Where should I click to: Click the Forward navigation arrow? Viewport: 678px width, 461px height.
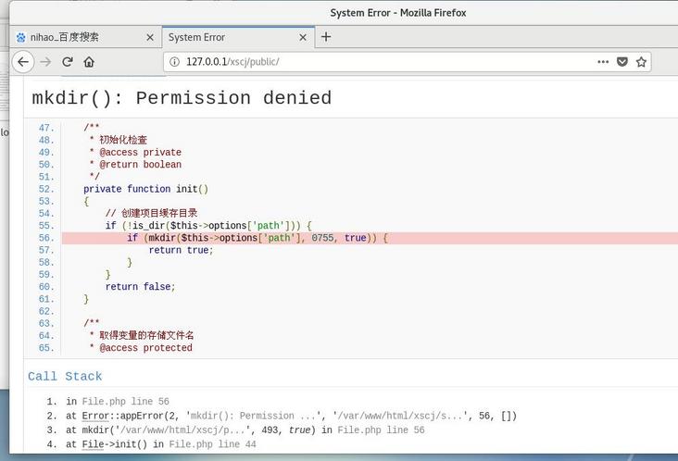45,62
